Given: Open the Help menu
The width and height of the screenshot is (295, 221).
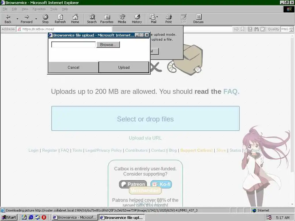Looking at the screenshot, I should (65, 9).
